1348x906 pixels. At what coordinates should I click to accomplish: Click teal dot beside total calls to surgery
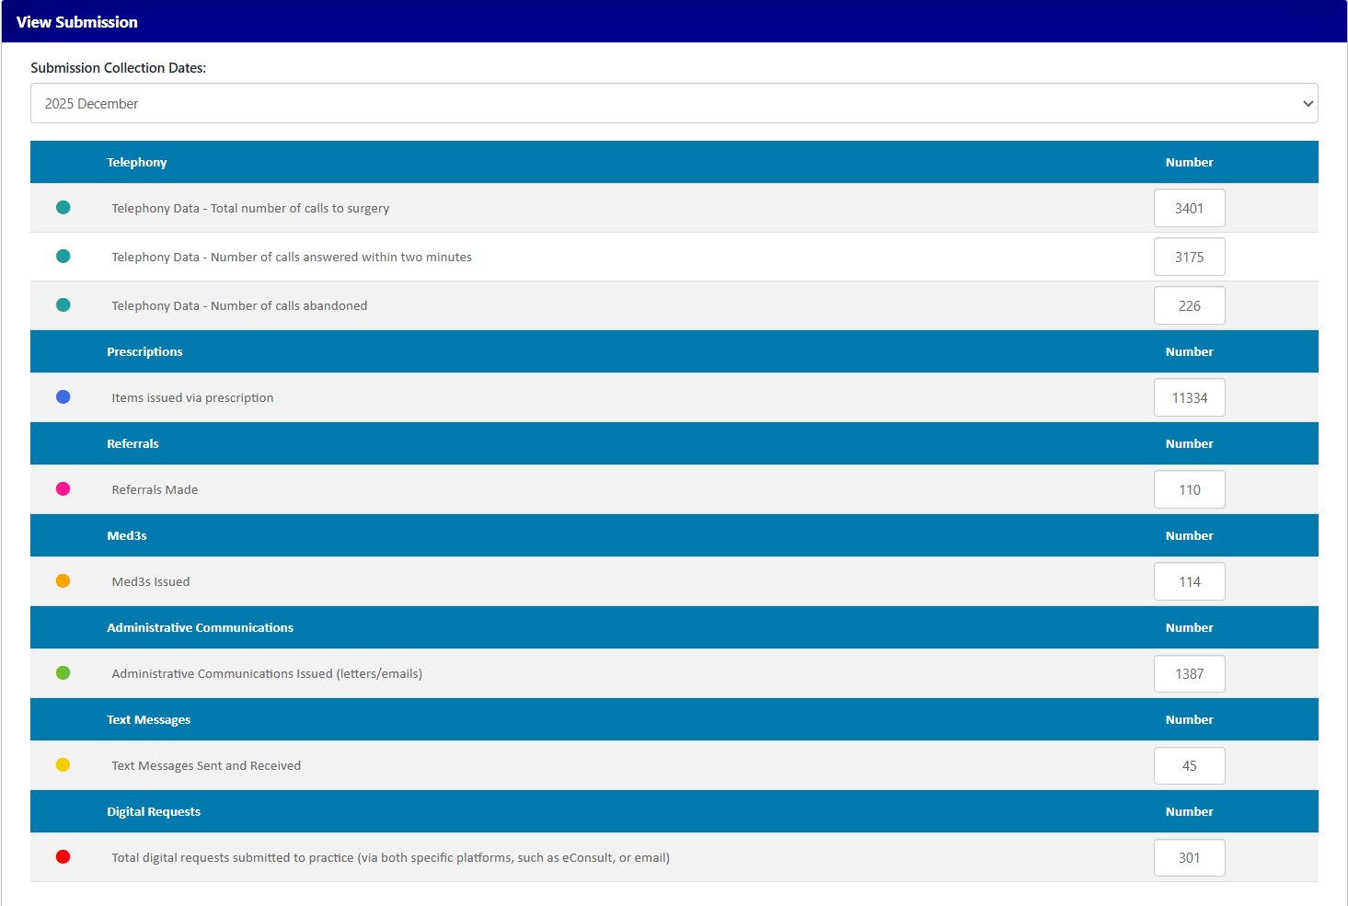63,208
